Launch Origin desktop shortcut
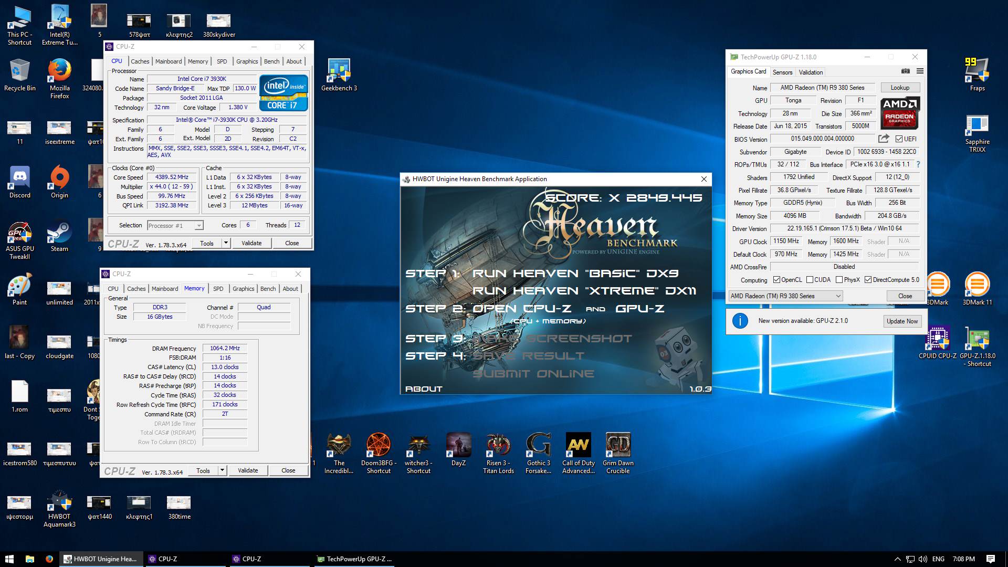Viewport: 1008px width, 567px height. (59, 182)
